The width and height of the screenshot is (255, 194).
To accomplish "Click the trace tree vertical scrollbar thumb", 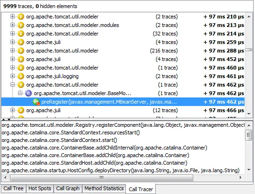I will click(249, 50).
